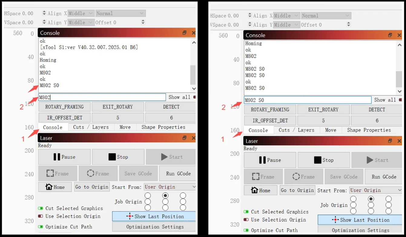Click Start button in left Laser panel
The image size is (406, 237).
171,157
